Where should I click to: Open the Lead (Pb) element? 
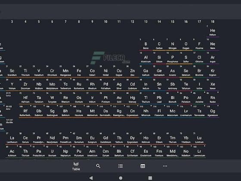(x=159, y=98)
